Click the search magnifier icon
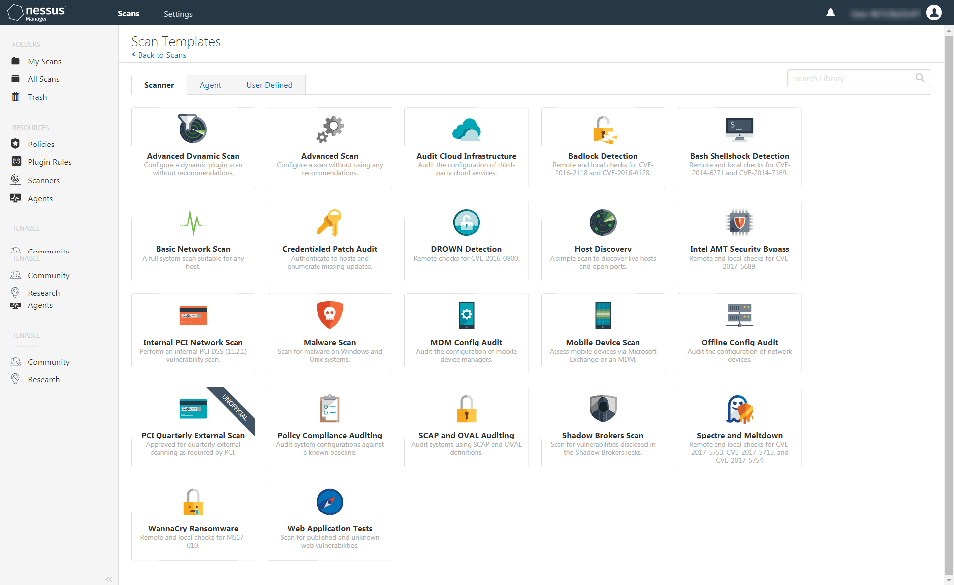Viewport: 954px width, 585px height. tap(920, 78)
